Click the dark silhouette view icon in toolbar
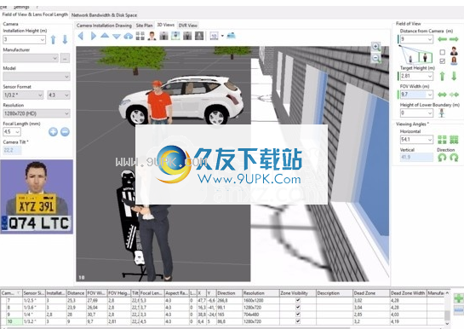The image size is (464, 329). click(199, 36)
